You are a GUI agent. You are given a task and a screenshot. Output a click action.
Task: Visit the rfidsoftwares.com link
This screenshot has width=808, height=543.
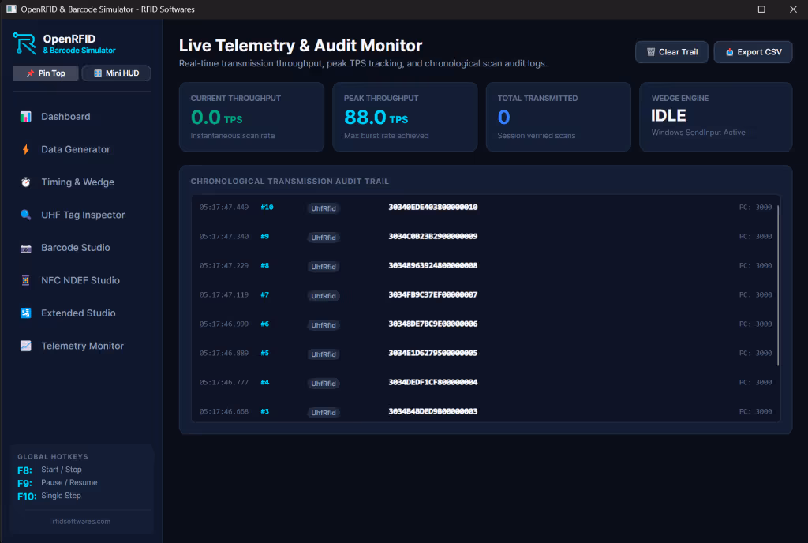(81, 522)
